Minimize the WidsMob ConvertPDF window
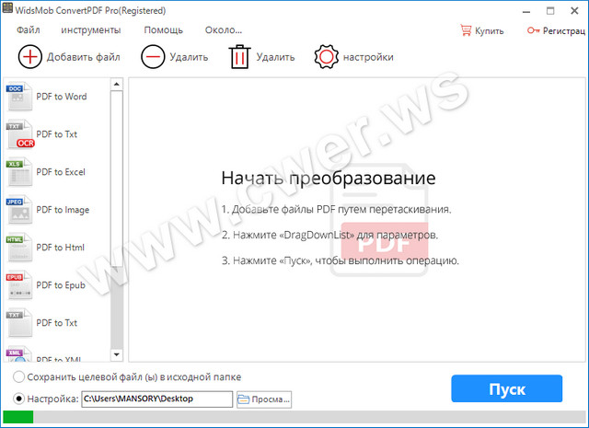Screen dimensions: 589x428 pos(526,11)
